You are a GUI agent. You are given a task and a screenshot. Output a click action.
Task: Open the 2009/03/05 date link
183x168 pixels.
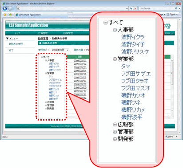(80, 74)
